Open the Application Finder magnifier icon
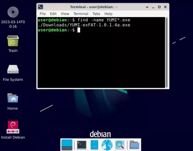Image resolution: width=193 pixels, height=151 pixels. click(120, 145)
